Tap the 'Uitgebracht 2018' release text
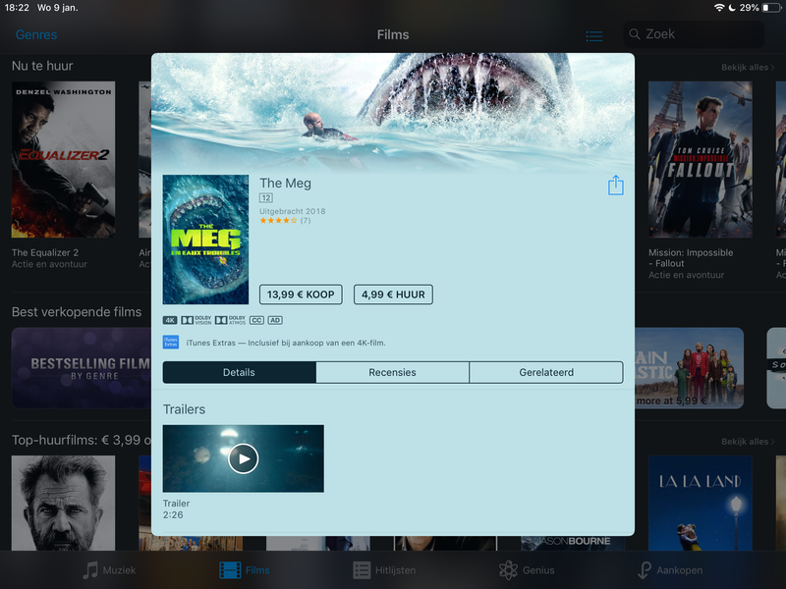This screenshot has width=786, height=589. coord(292,211)
